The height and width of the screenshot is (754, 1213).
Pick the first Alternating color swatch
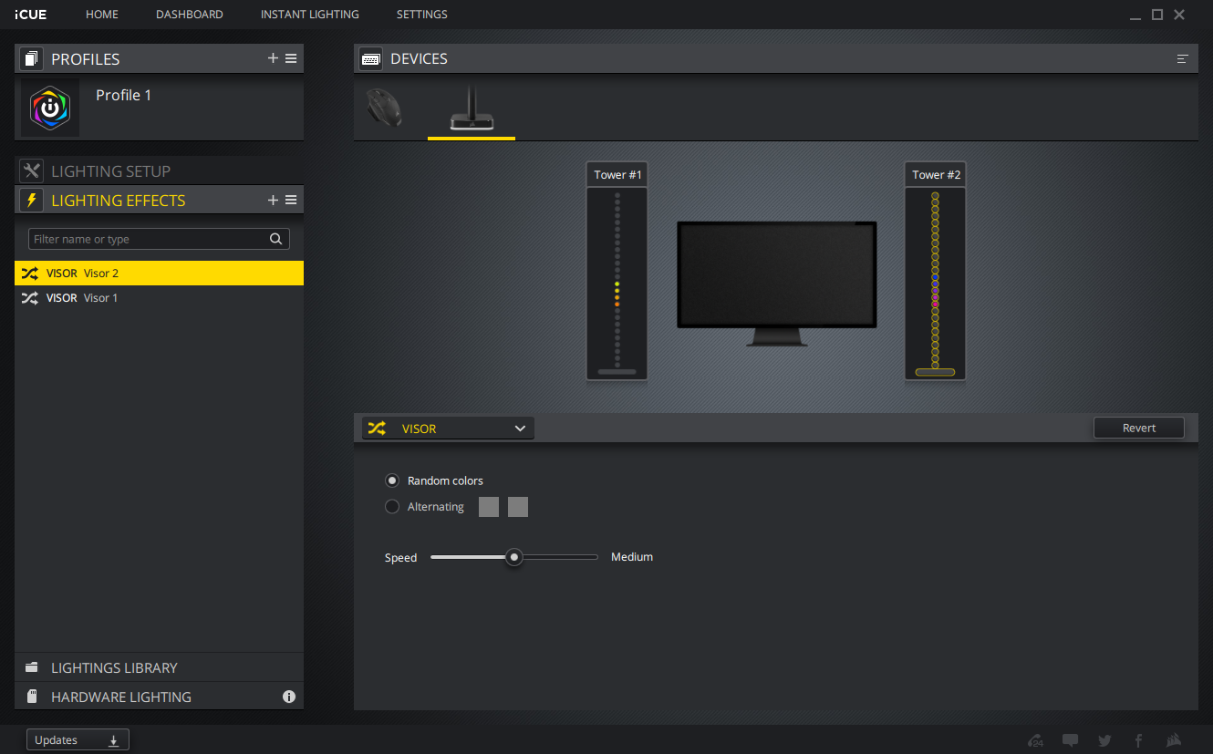(489, 507)
